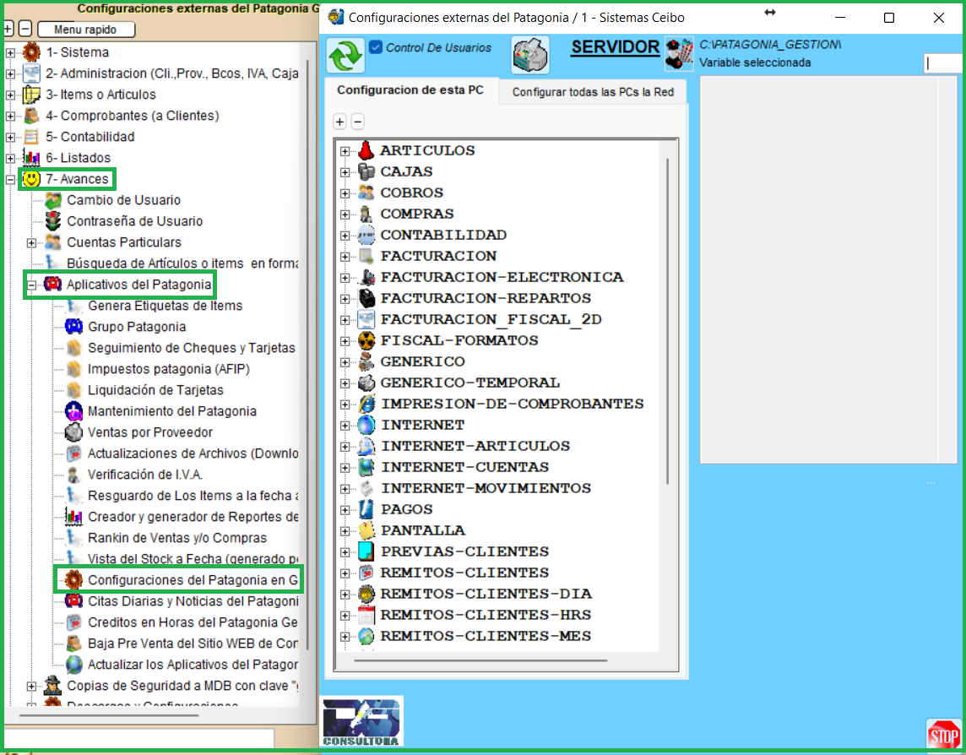966x755 pixels.
Task: Click the FISCAL-FORMATOS radiation icon
Action: tap(366, 340)
